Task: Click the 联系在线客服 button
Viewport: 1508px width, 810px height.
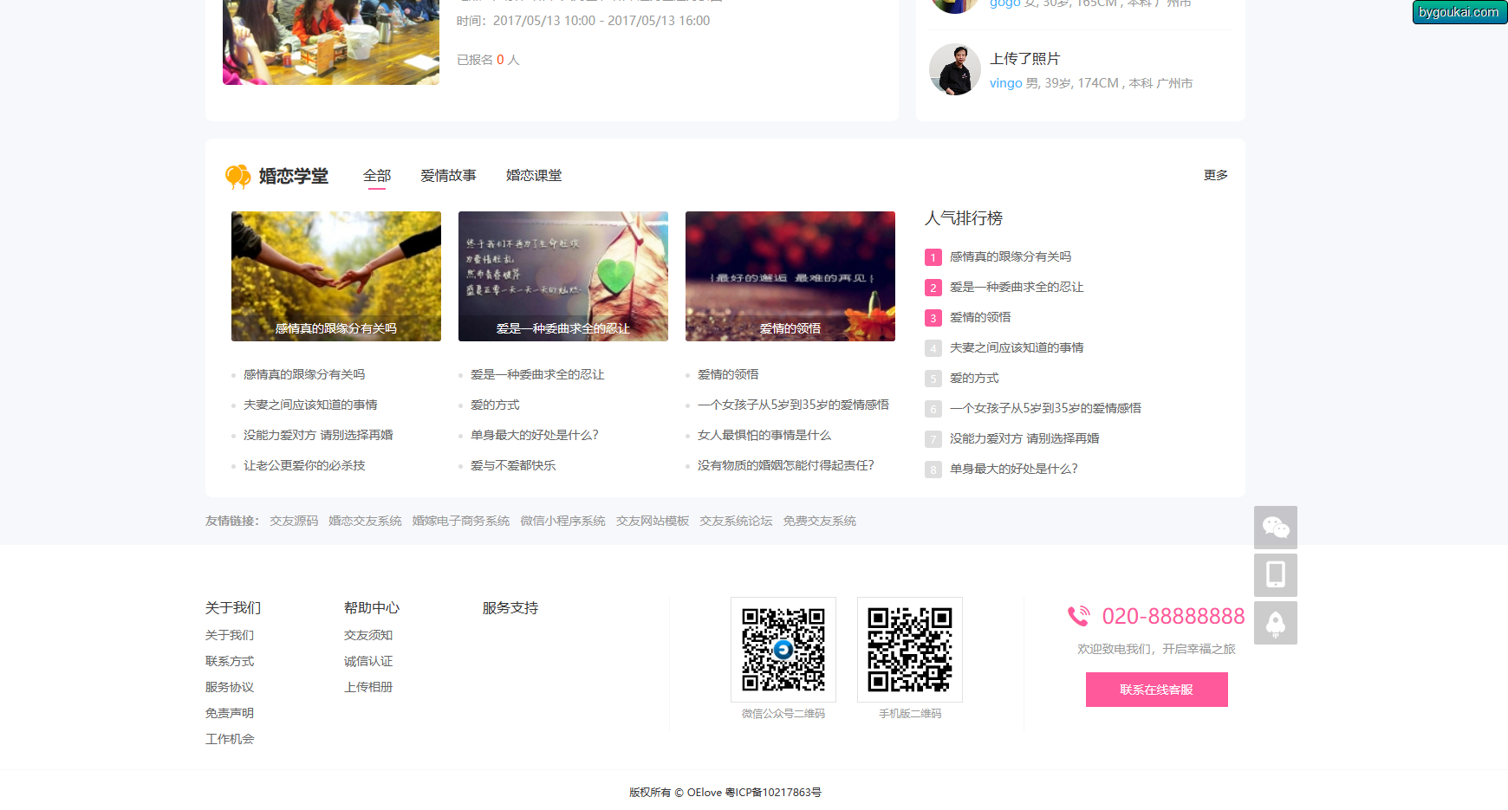Action: 1156,690
